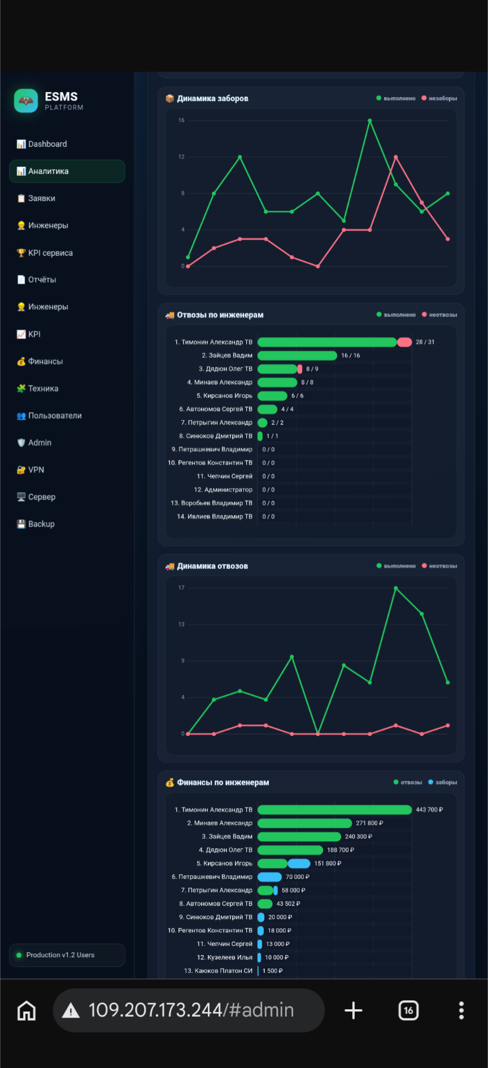Toggle отвозы legend in Финансы по инженерам

click(x=408, y=782)
